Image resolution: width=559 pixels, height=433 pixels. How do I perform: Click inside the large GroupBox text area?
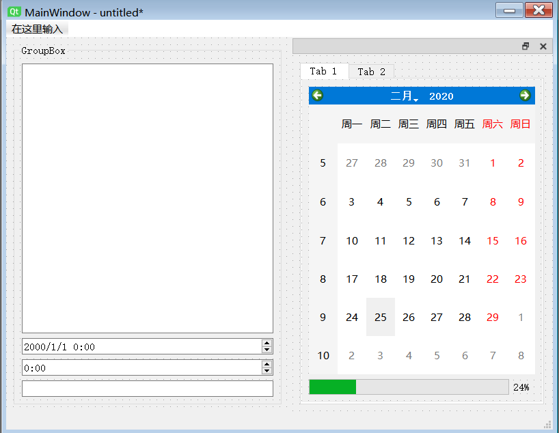coord(147,198)
